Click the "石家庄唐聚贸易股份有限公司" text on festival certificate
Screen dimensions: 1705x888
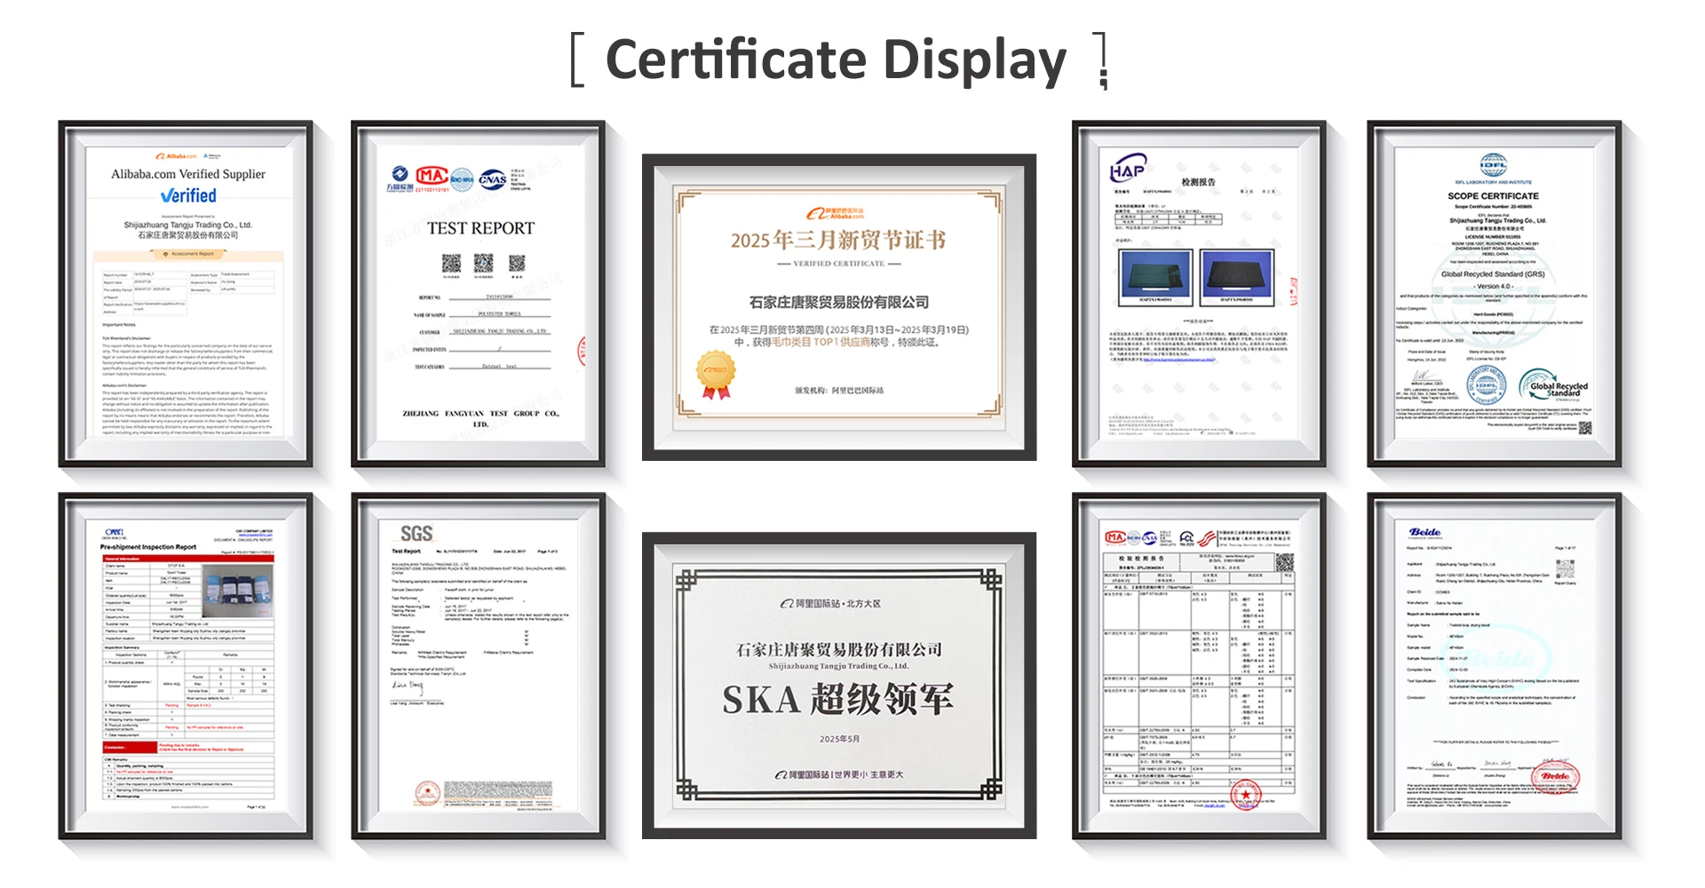pos(839,302)
